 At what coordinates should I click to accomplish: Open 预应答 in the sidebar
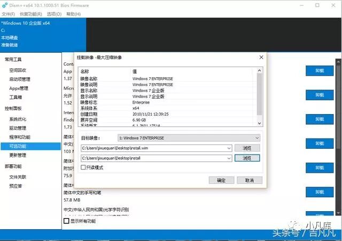pos(15,186)
